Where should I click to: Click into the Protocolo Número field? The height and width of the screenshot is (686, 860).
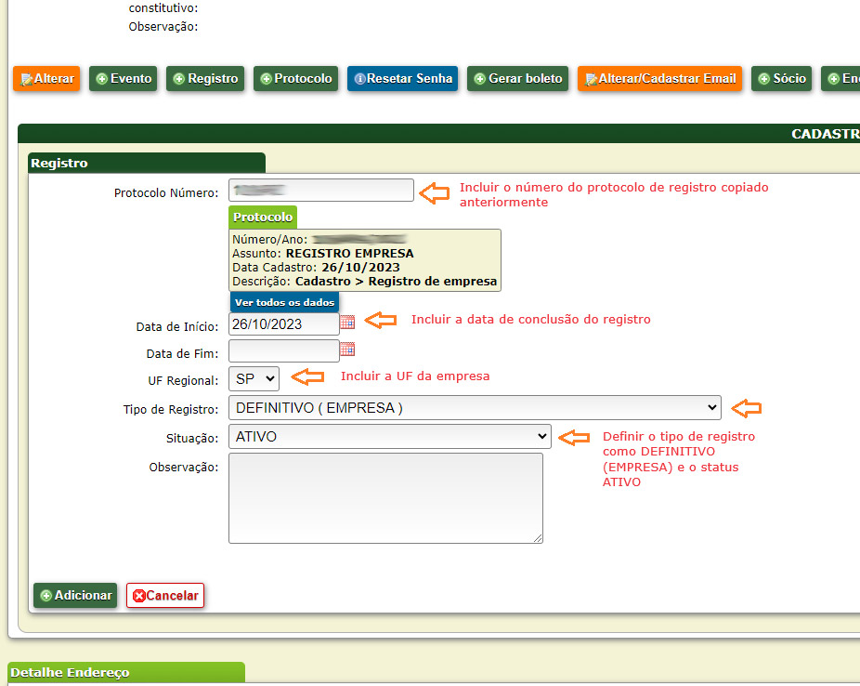320,190
